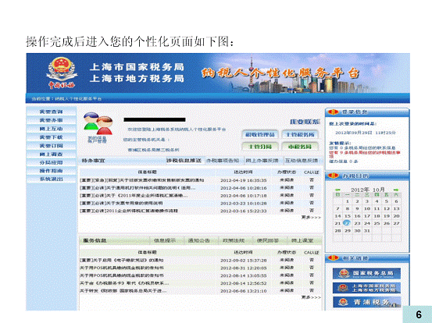This screenshot has width=432, height=323.
Task: Open 分局应用 in the left menu
Action: click(52, 162)
